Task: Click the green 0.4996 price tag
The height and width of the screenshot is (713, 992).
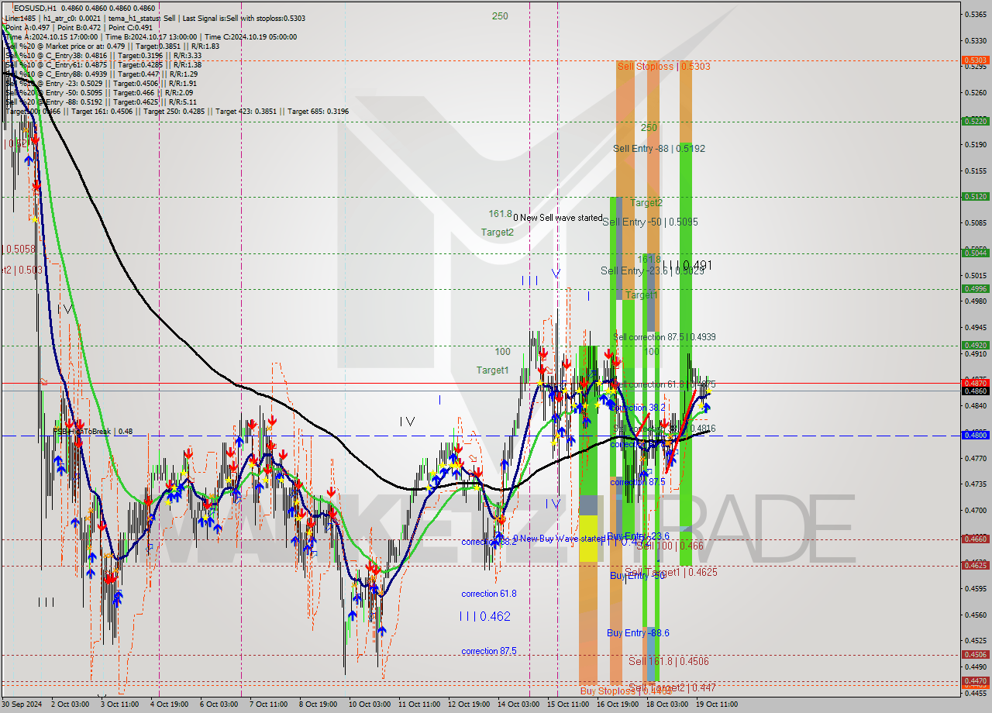Action: (975, 288)
